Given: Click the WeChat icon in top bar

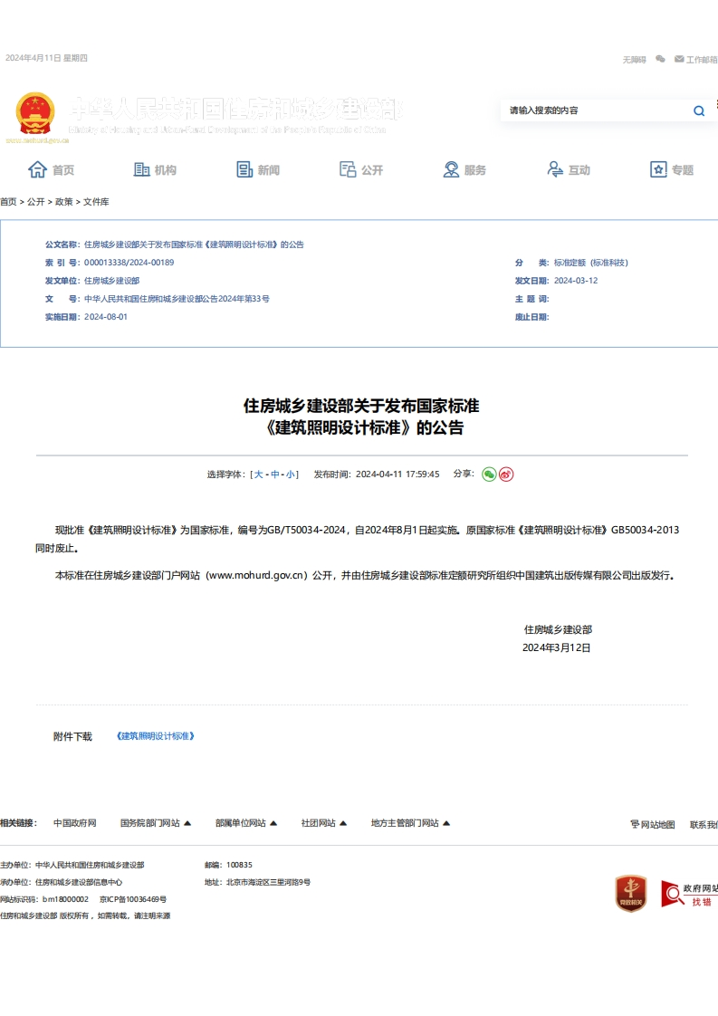Looking at the screenshot, I should tap(660, 59).
